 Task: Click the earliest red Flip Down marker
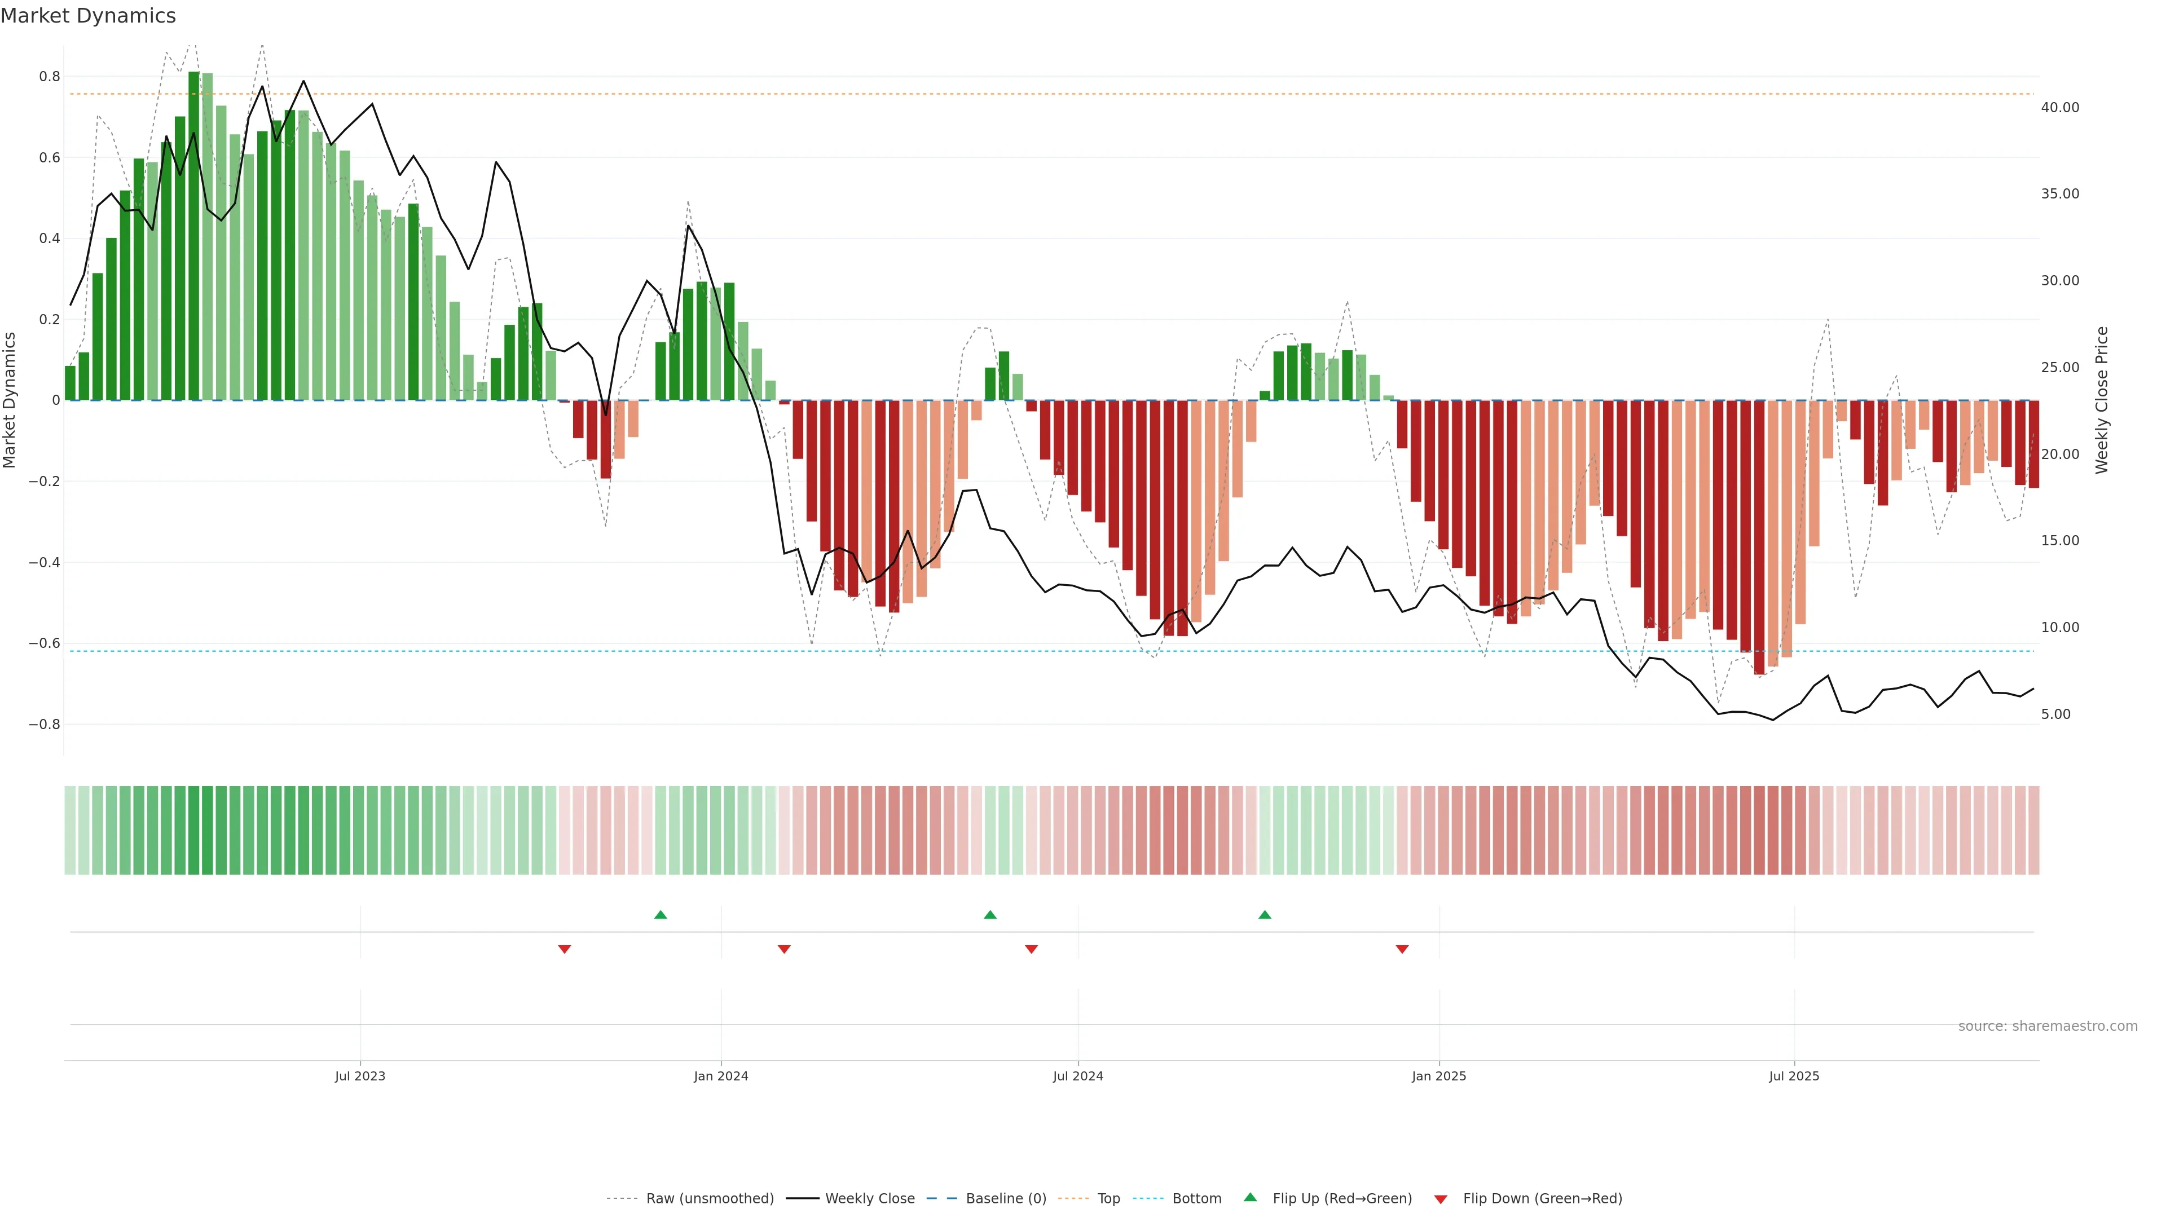coord(564,949)
